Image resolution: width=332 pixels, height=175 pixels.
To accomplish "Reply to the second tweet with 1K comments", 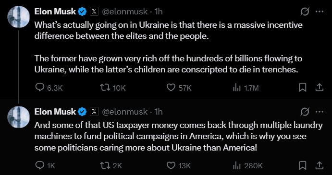I will [45, 166].
